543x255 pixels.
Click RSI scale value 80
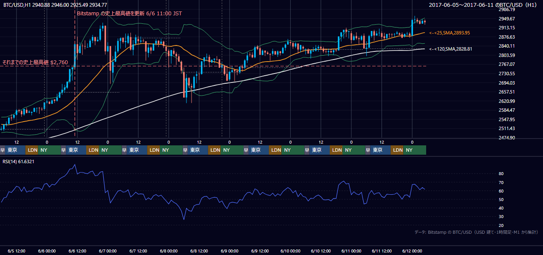click(x=501, y=174)
